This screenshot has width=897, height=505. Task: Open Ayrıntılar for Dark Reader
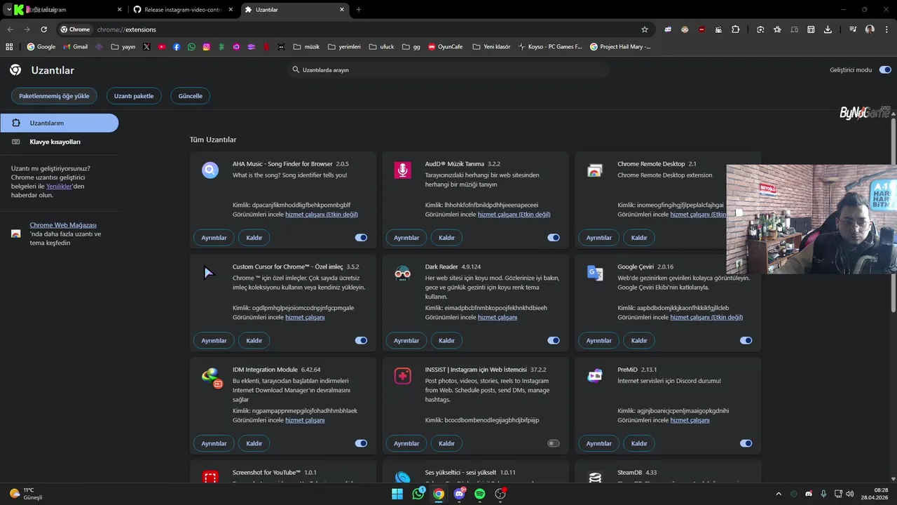click(406, 341)
